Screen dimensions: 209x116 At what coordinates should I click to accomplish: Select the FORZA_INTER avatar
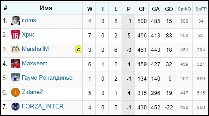[x=15, y=107]
